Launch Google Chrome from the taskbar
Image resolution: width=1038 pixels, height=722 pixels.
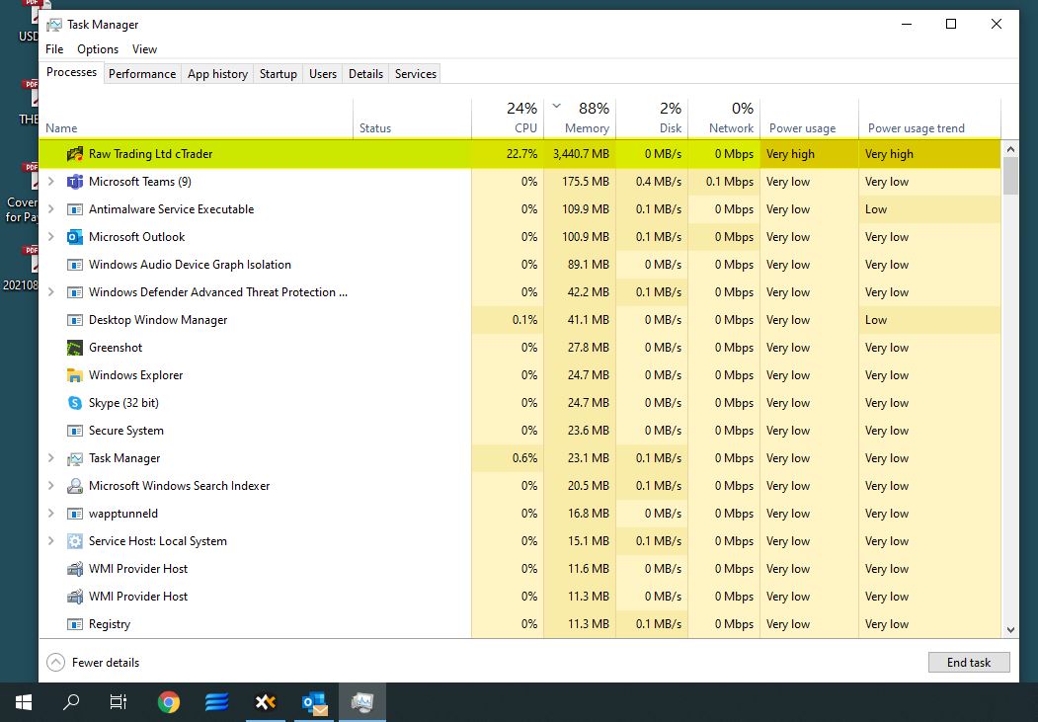169,702
